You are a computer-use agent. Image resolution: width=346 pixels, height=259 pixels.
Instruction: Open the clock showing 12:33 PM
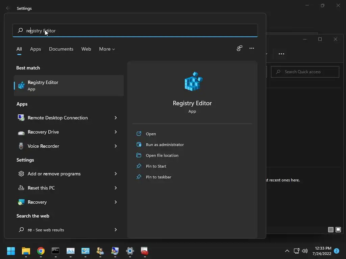(x=322, y=251)
